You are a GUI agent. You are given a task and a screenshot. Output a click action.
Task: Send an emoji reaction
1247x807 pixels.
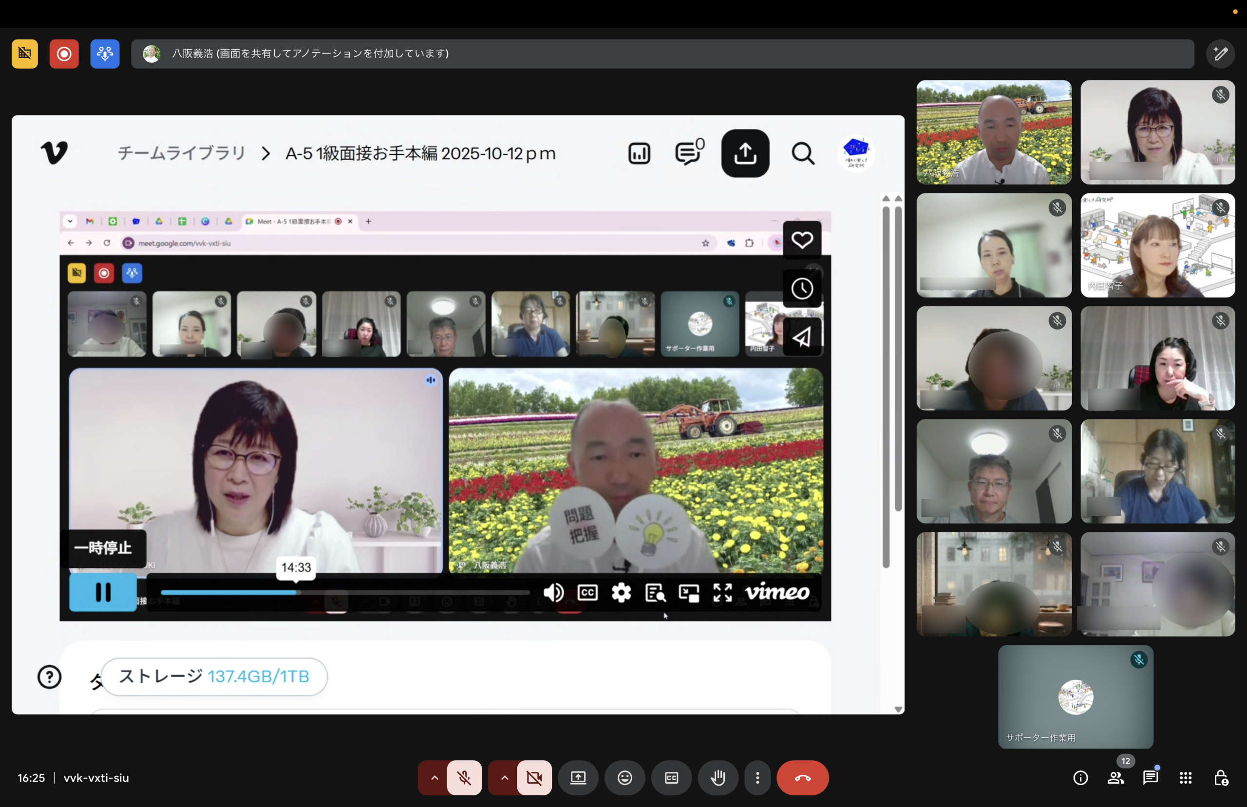[x=624, y=778]
